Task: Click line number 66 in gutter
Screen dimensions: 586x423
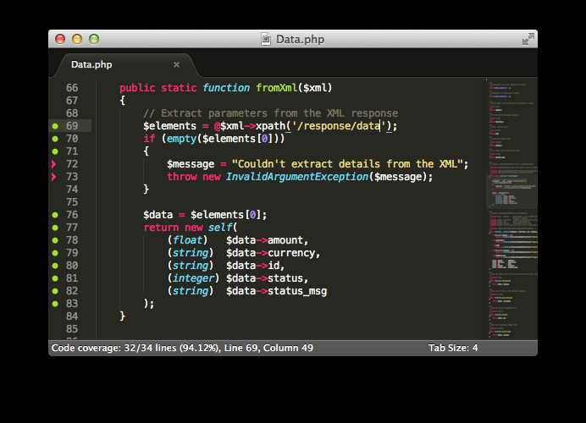Action: (x=72, y=88)
